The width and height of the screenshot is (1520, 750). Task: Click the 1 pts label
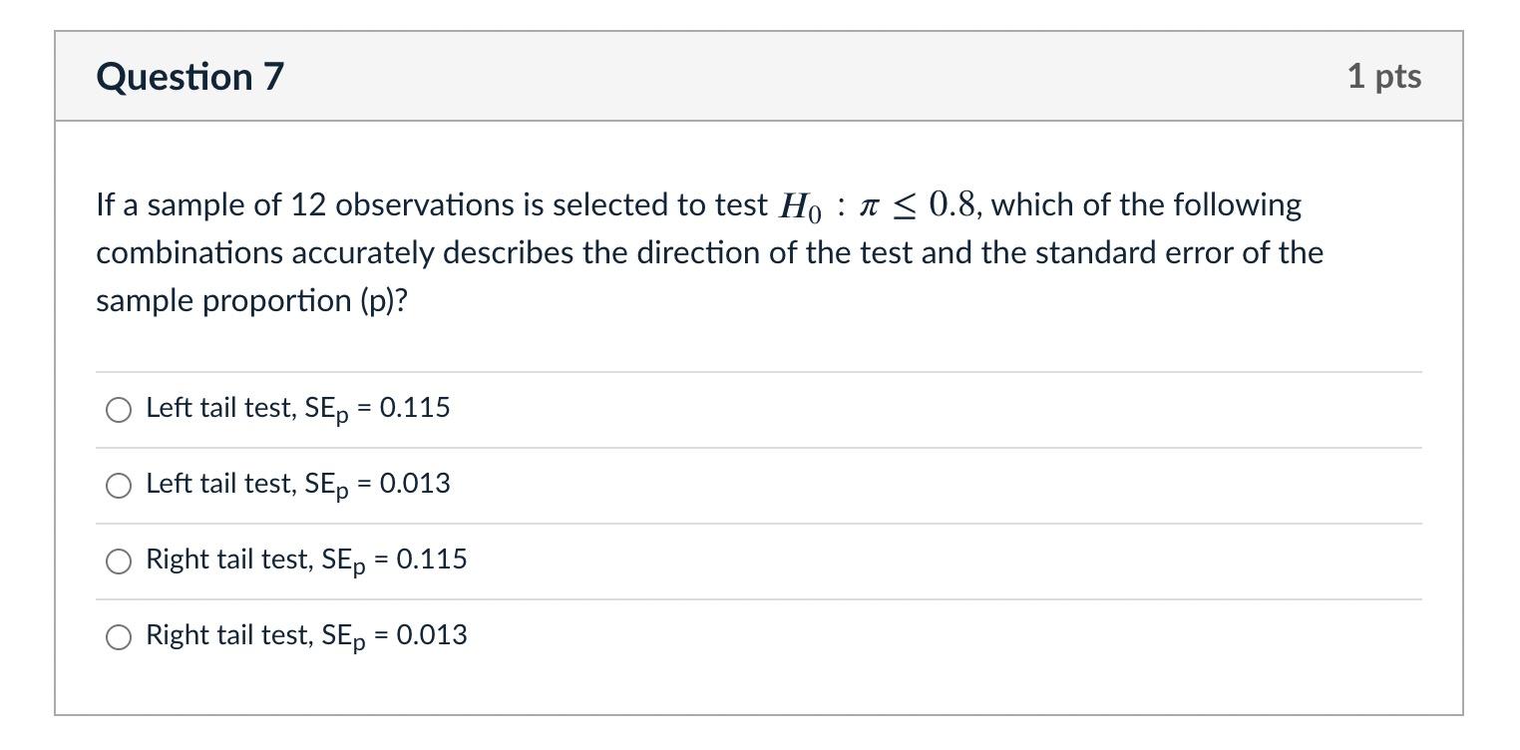(1384, 77)
